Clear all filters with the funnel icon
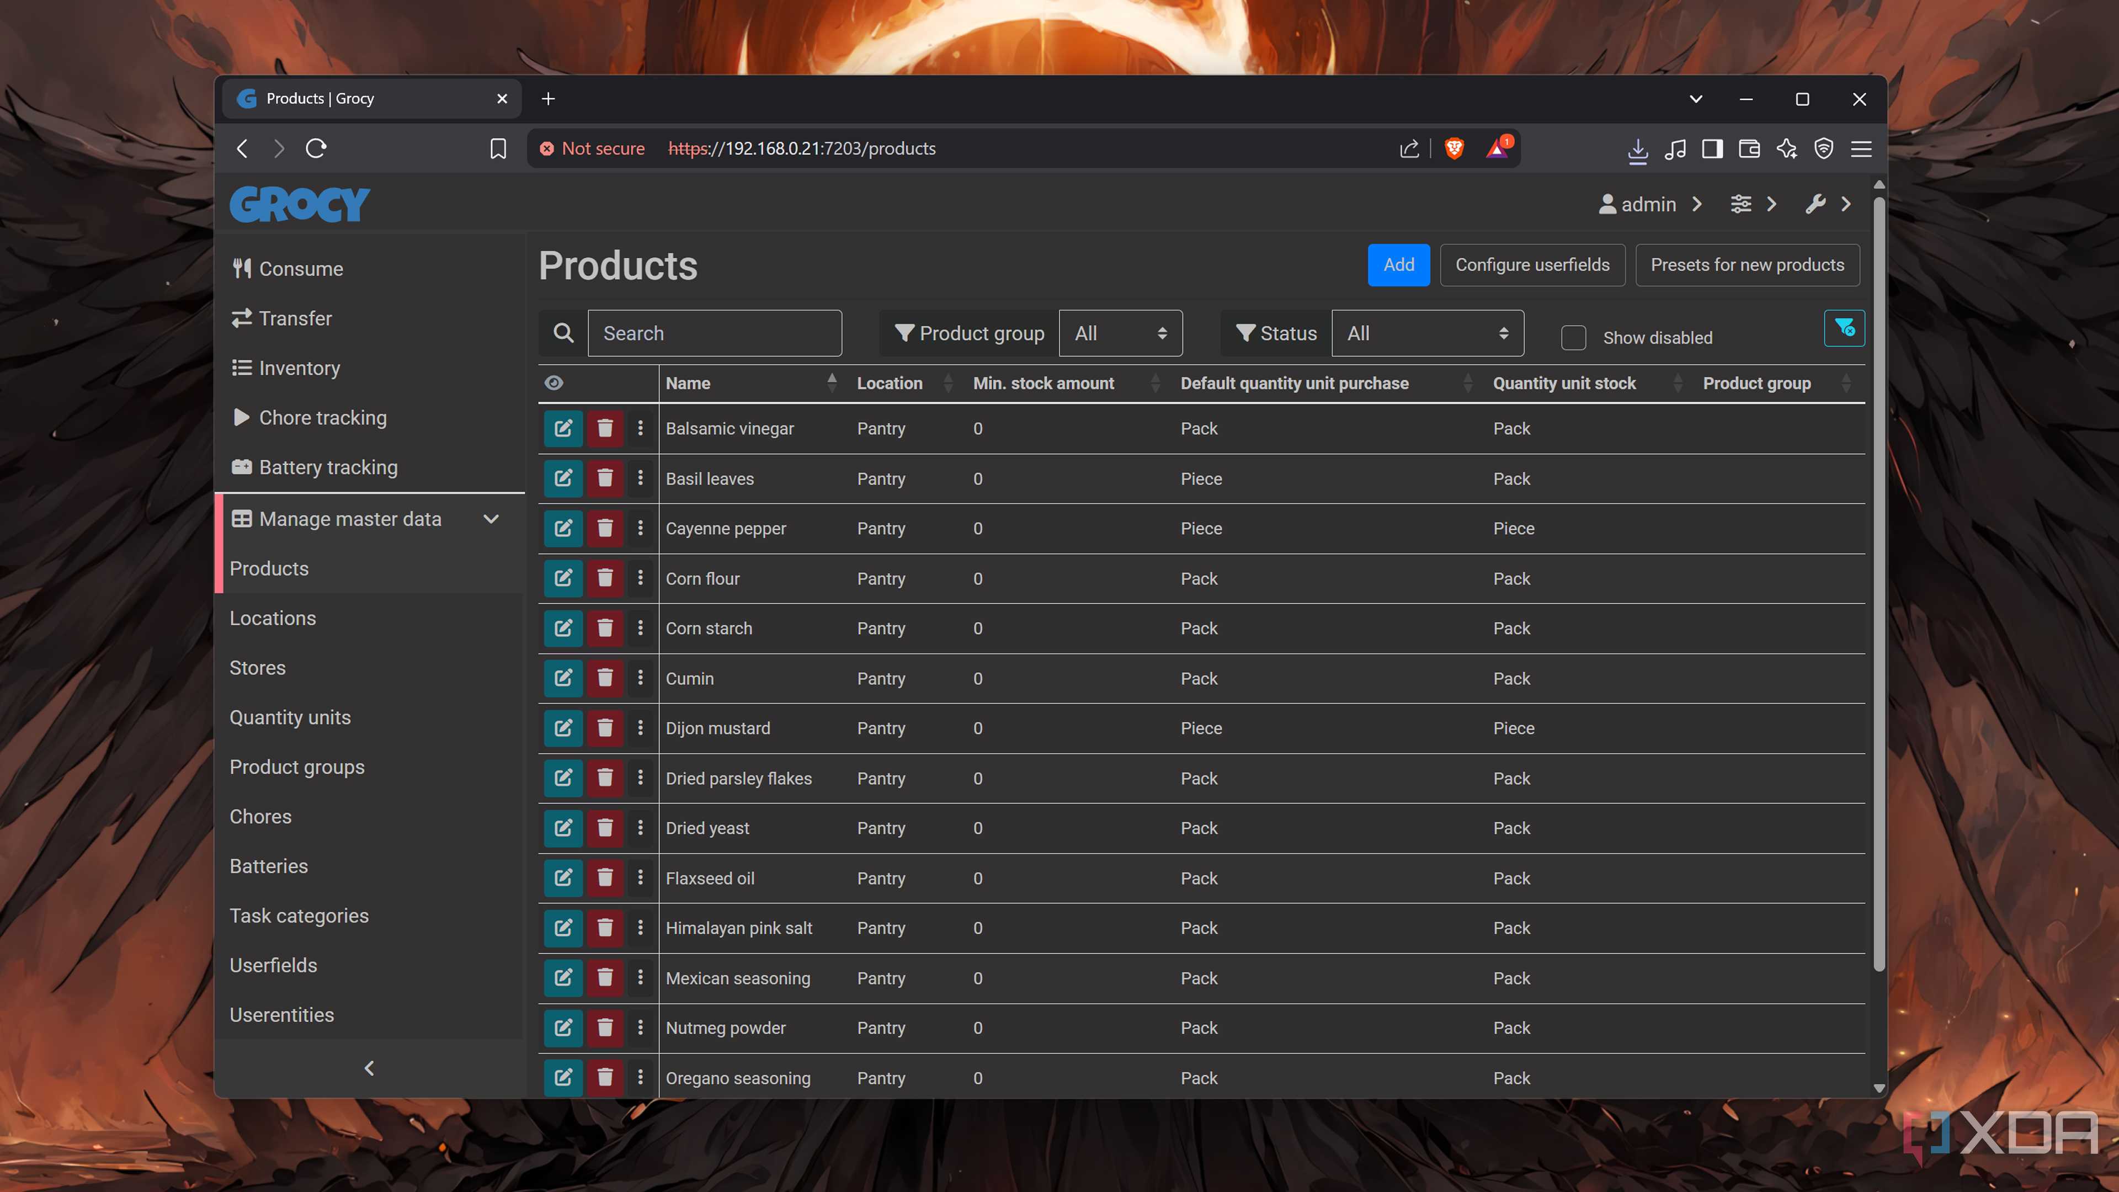 [x=1844, y=328]
